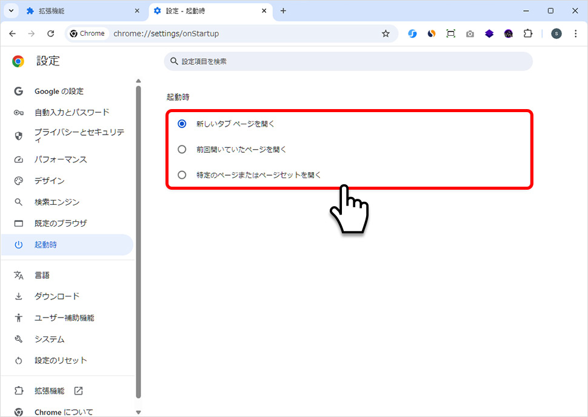Switch to the 設定 - 起動時 tab
Image resolution: width=588 pixels, height=417 pixels.
200,10
